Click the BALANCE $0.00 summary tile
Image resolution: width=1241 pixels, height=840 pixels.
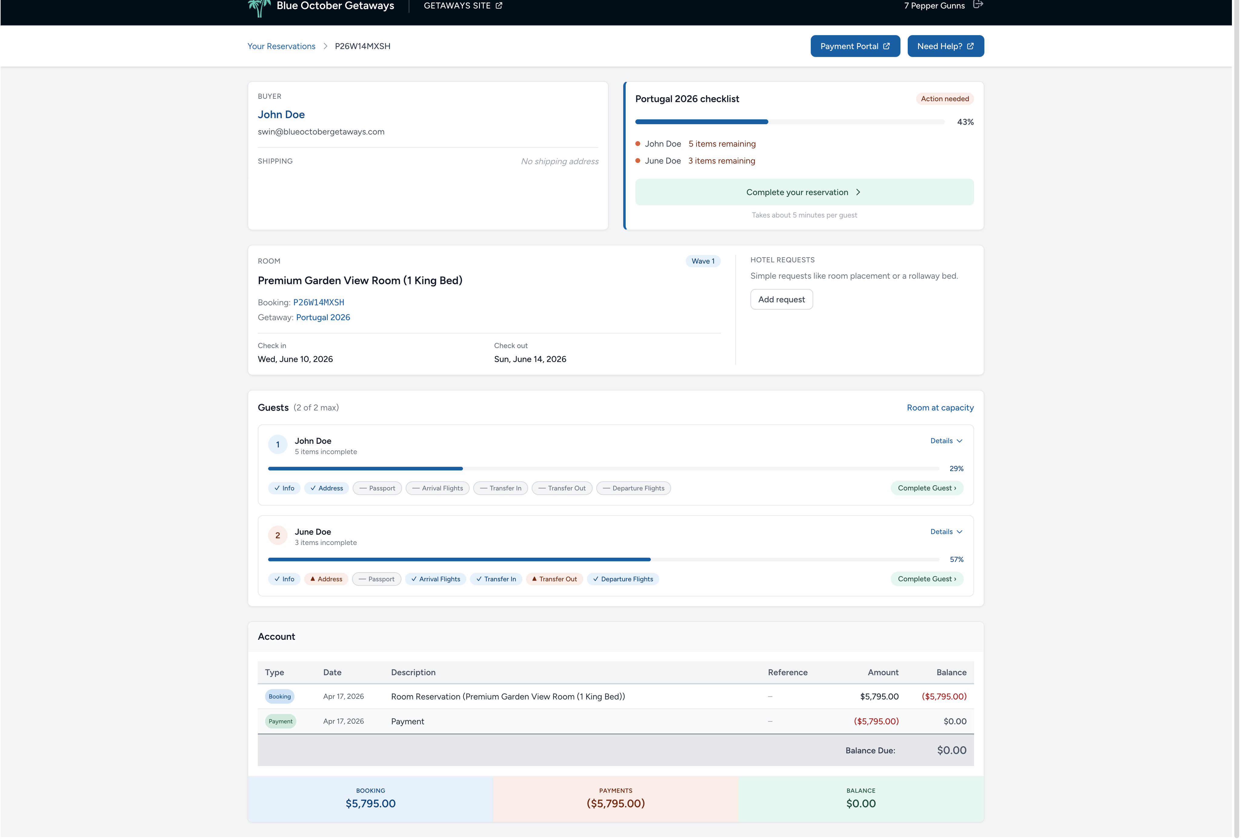point(861,799)
